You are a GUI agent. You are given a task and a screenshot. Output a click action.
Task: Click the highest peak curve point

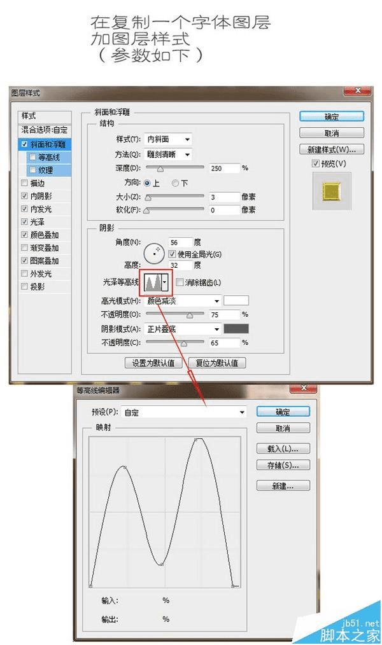[196, 440]
